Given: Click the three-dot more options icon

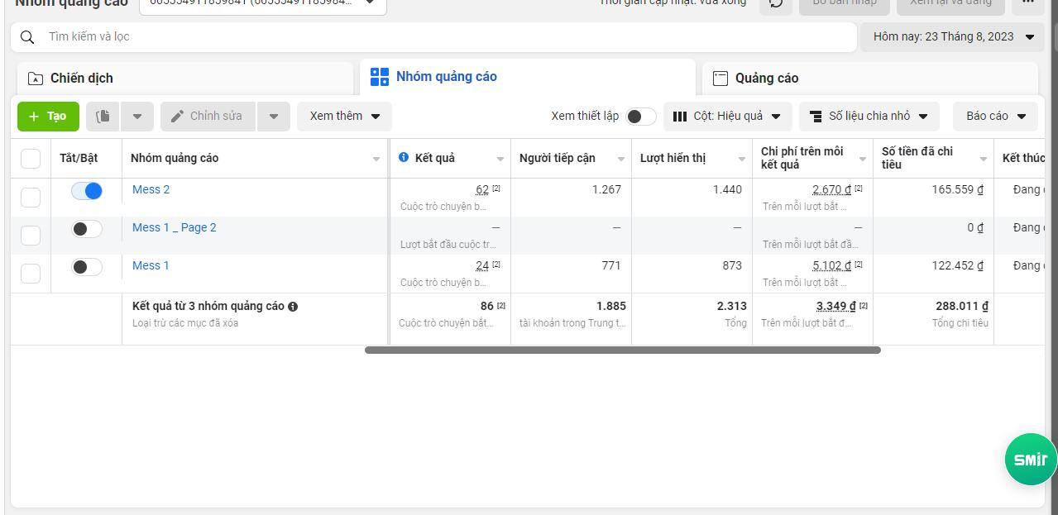Looking at the screenshot, I should (x=1027, y=3).
